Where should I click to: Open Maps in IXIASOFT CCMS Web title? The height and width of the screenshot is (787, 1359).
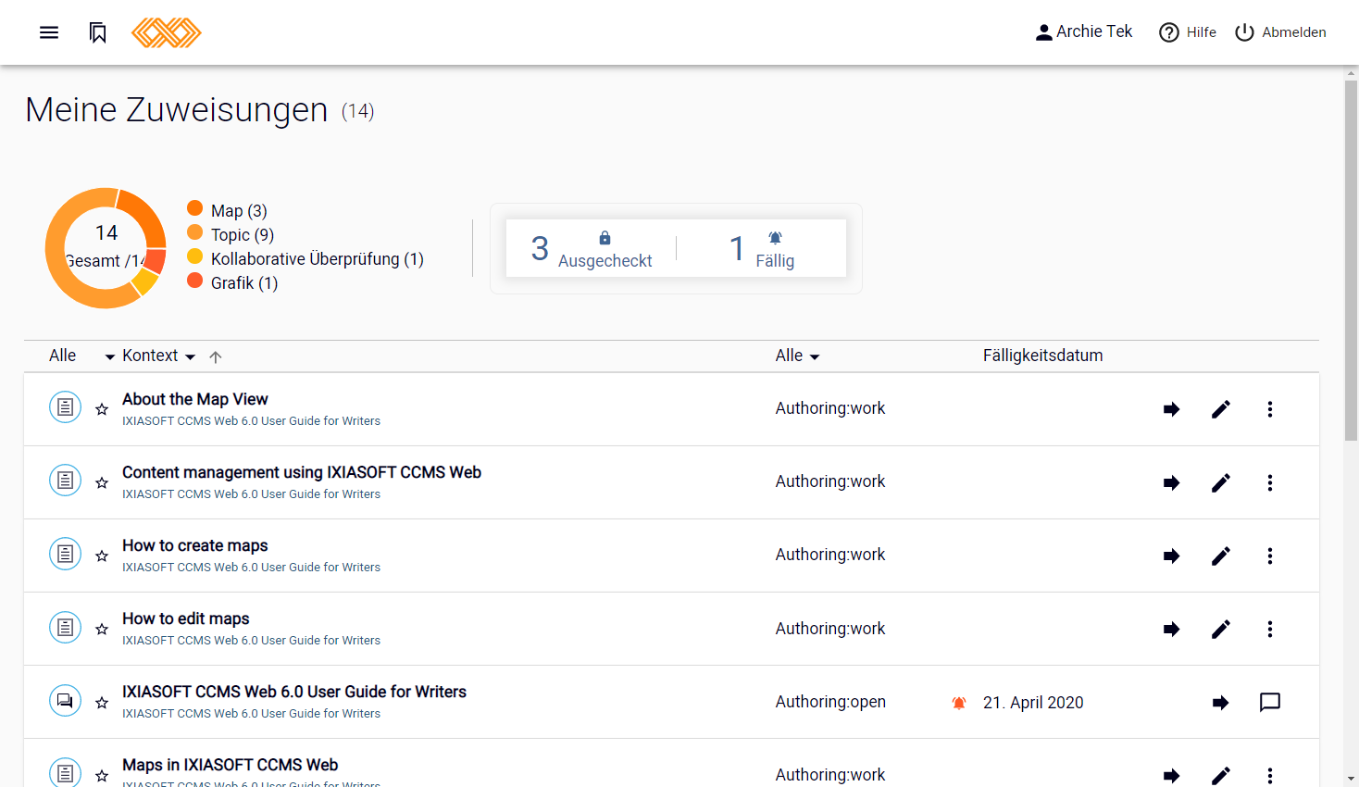click(x=231, y=765)
